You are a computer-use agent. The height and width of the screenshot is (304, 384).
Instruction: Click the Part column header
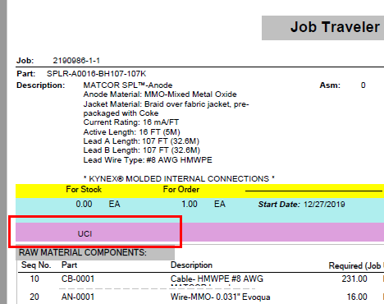click(x=69, y=265)
